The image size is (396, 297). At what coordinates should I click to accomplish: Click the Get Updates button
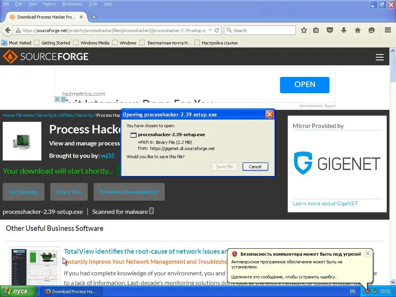click(24, 192)
